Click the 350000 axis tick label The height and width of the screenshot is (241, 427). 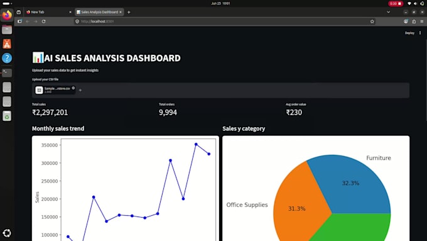[50, 145]
